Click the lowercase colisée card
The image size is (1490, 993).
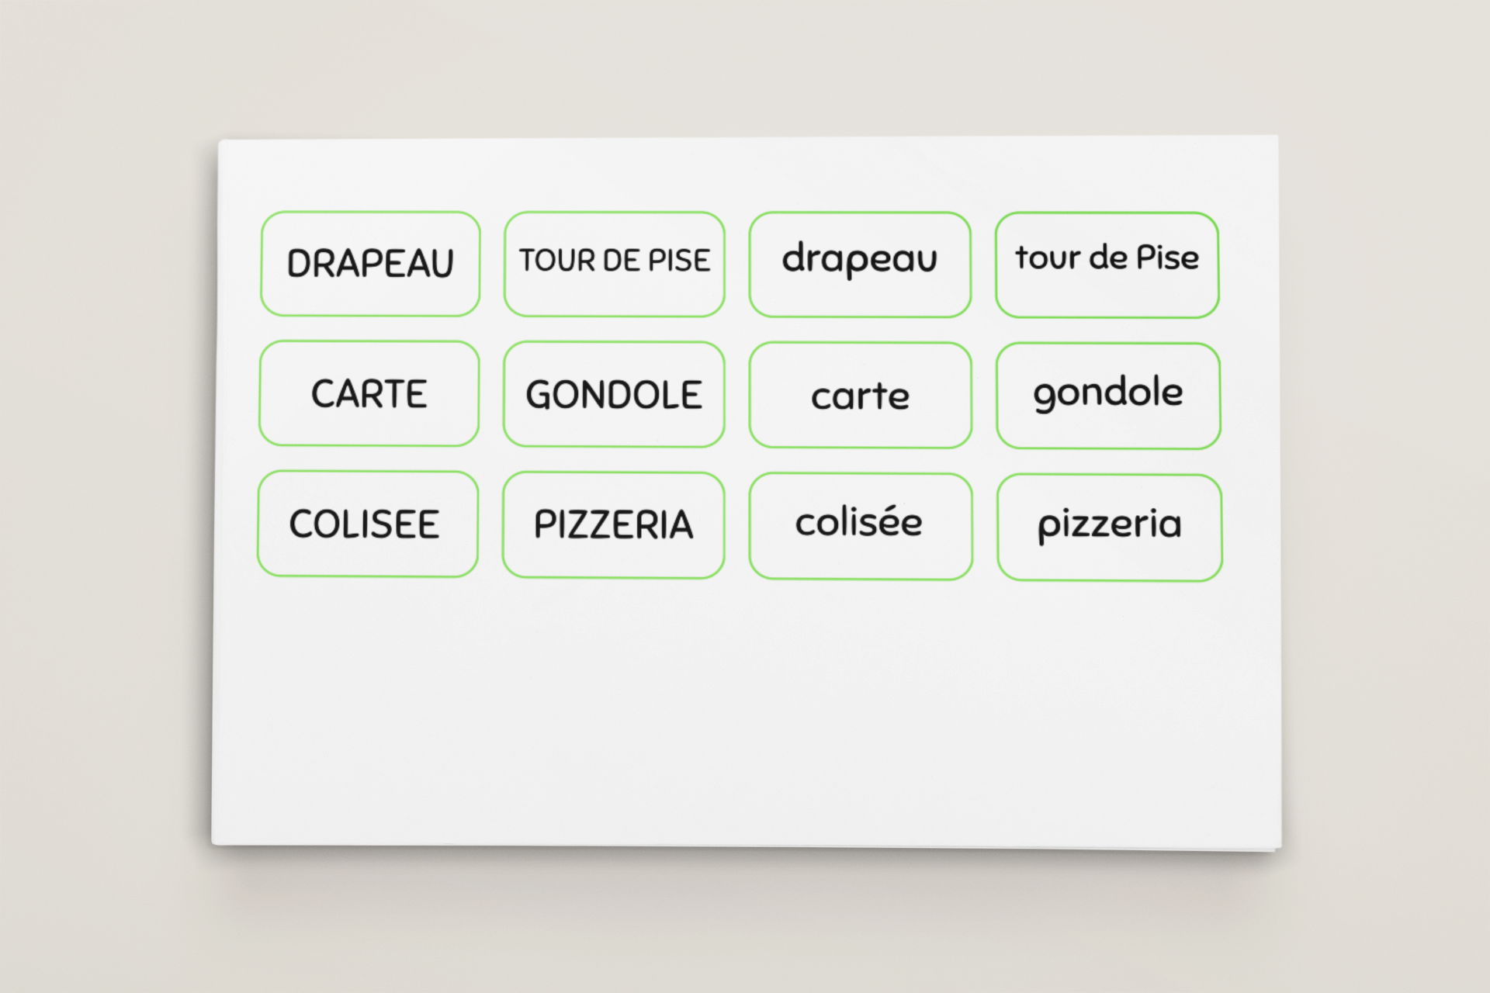pos(860,526)
